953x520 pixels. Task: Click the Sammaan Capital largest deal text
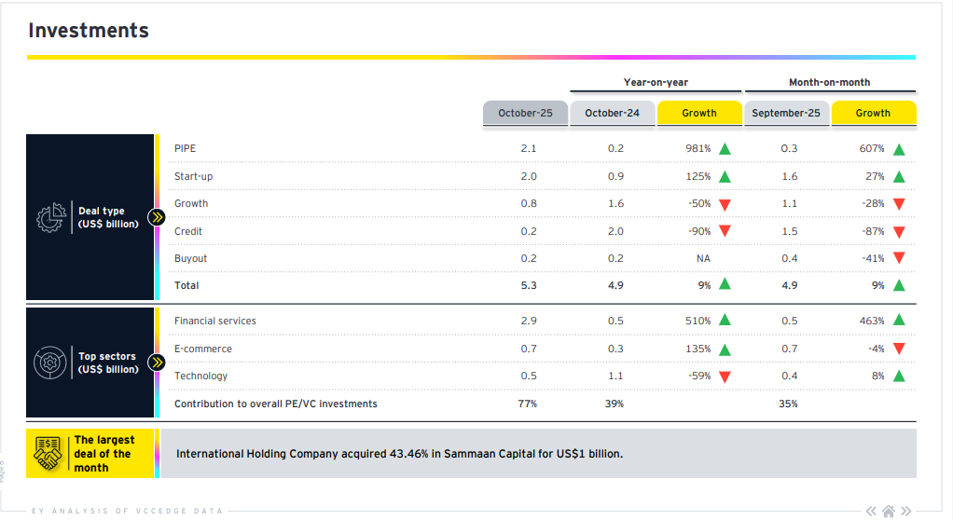pyautogui.click(x=399, y=454)
